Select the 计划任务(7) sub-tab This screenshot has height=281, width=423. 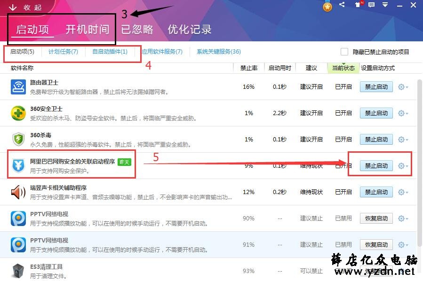tap(63, 52)
